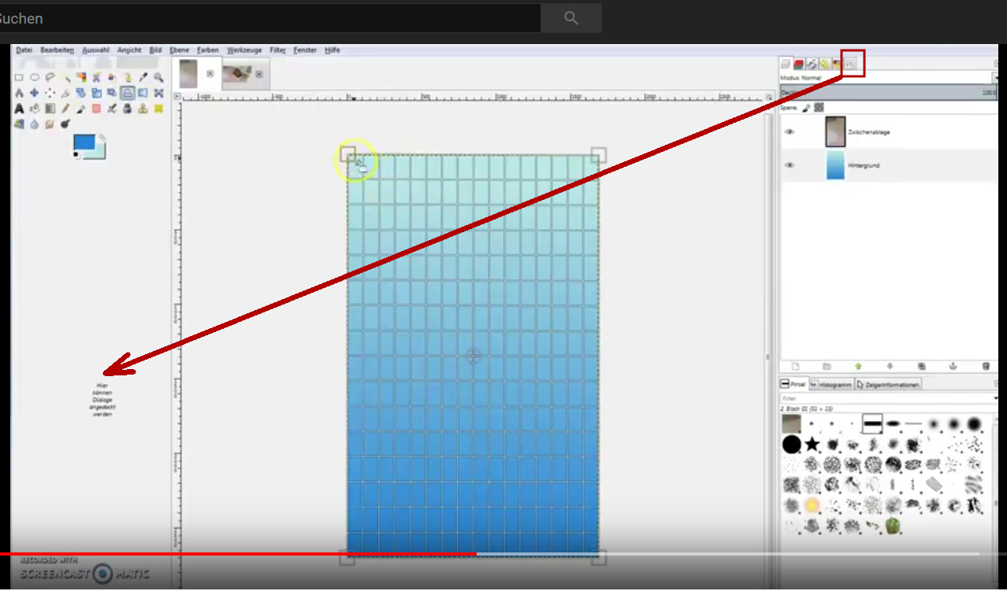Open the Bearbeiten menu

click(x=57, y=50)
